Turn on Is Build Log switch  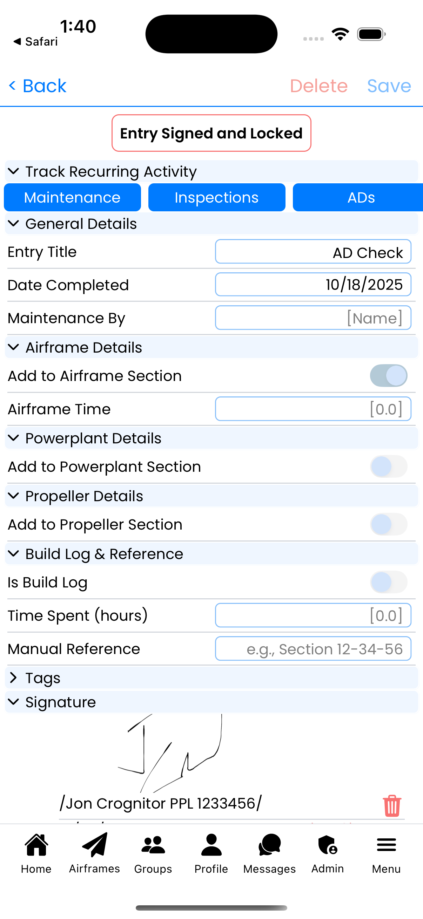pos(388,582)
